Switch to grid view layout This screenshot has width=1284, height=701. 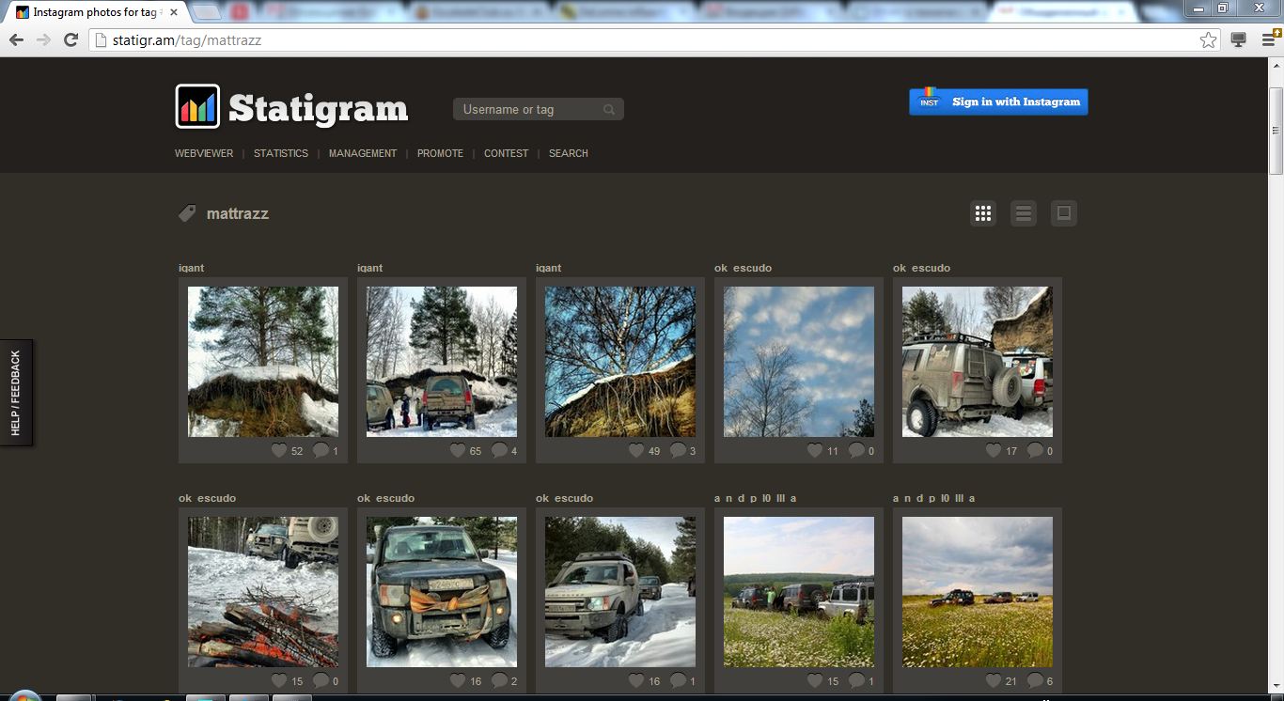pos(983,213)
